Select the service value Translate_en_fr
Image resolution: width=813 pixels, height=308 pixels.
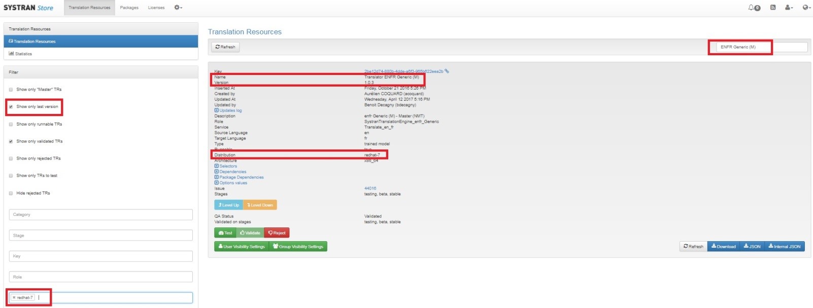[x=379, y=127]
